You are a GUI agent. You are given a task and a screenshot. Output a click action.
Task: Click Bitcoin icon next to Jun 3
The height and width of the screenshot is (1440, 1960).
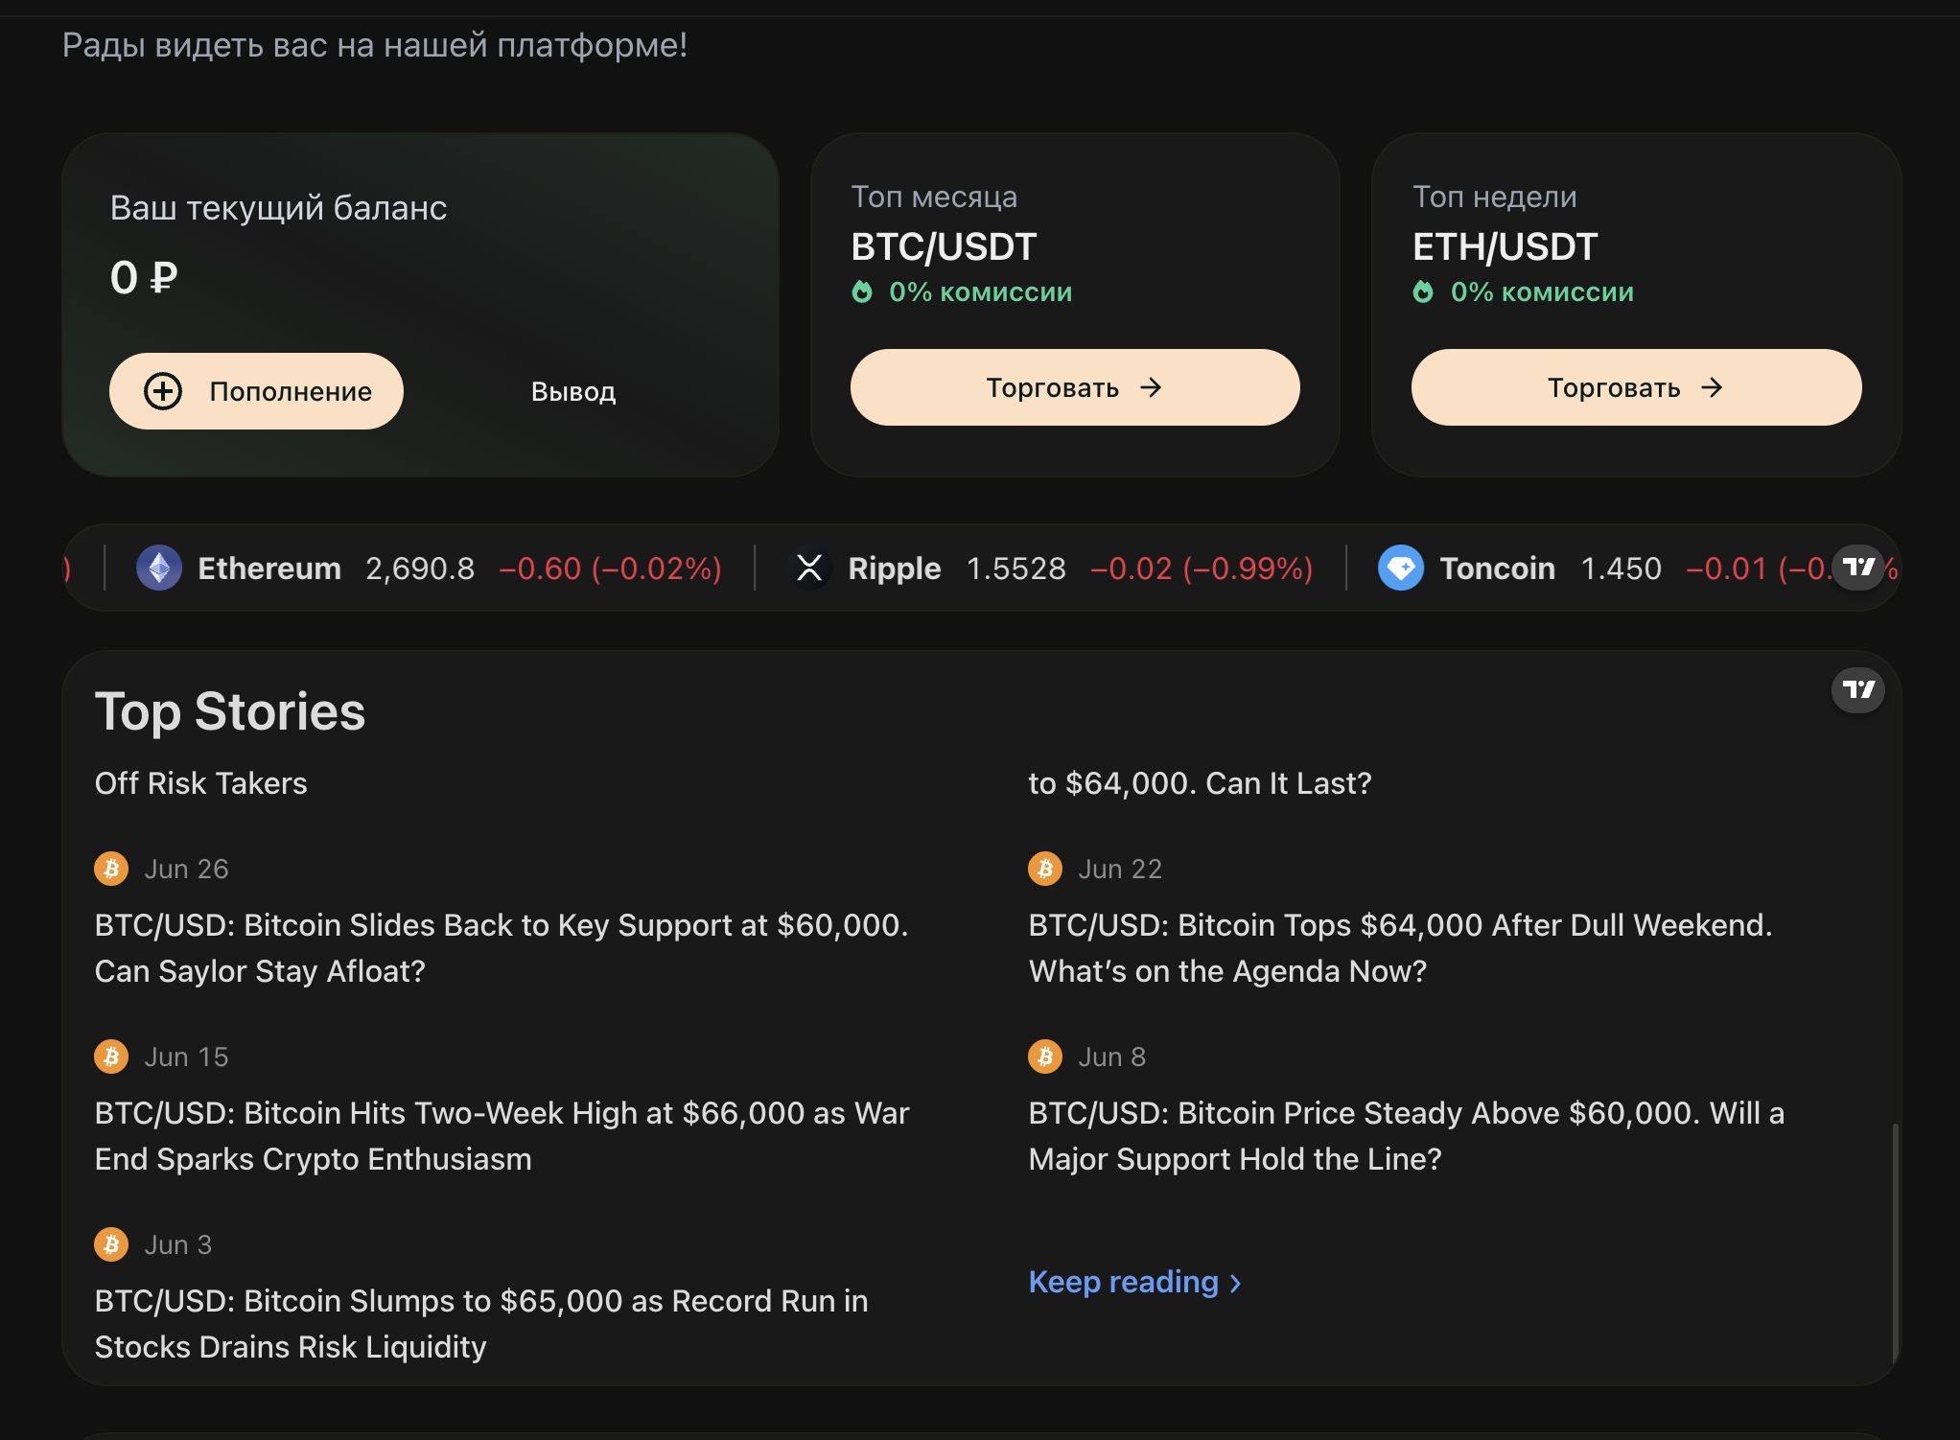click(111, 1244)
